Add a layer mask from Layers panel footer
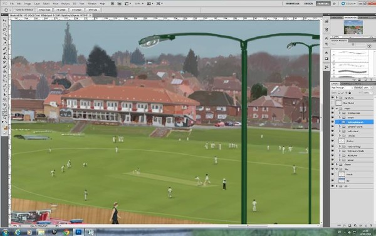 point(350,225)
